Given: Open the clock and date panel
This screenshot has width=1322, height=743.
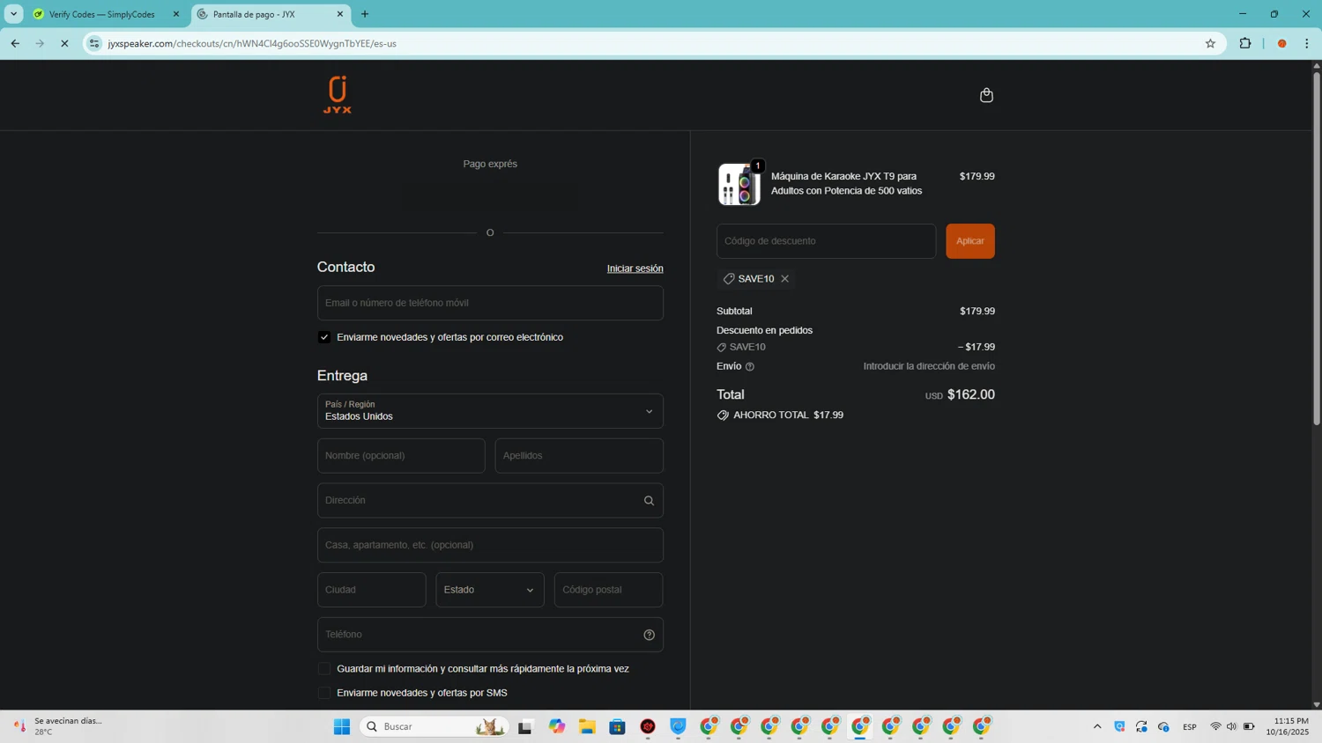Looking at the screenshot, I should click(x=1287, y=726).
